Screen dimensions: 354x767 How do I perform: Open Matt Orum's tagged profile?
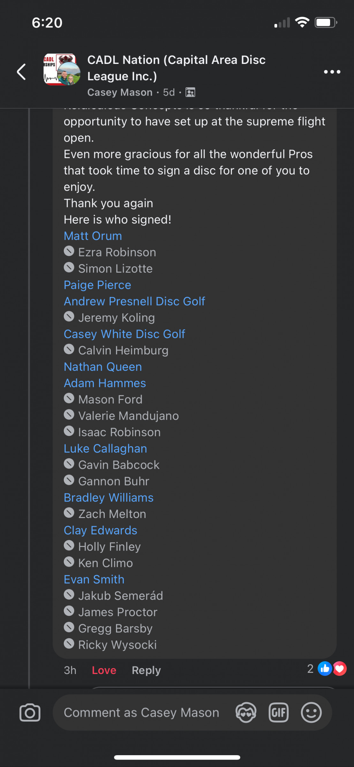[93, 236]
